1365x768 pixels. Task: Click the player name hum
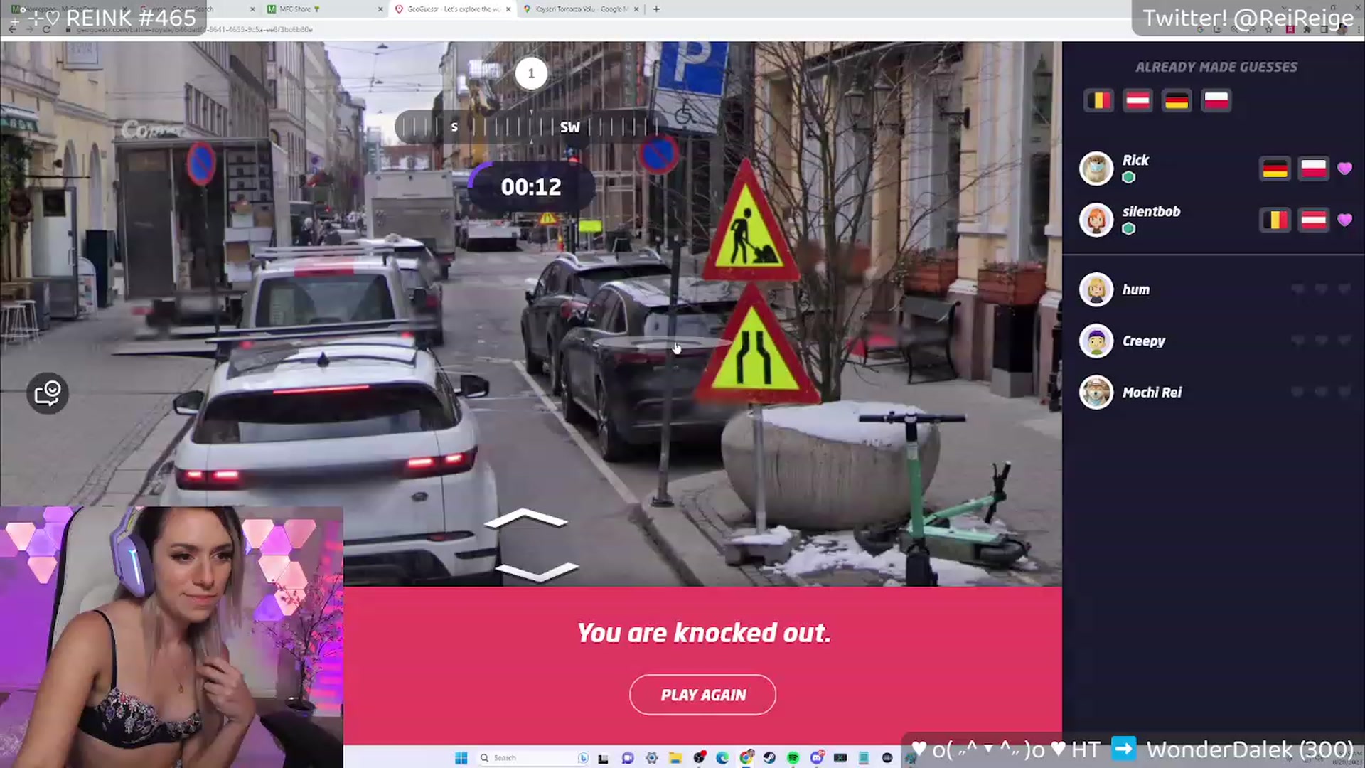(1135, 289)
